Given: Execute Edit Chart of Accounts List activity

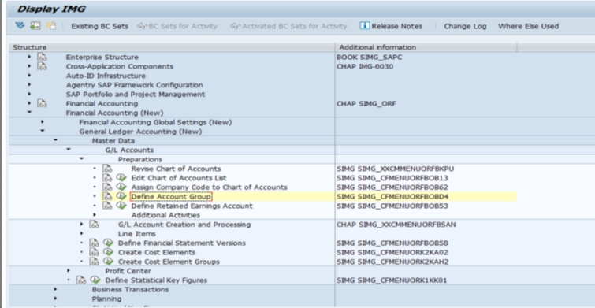Looking at the screenshot, I should click(x=121, y=177).
